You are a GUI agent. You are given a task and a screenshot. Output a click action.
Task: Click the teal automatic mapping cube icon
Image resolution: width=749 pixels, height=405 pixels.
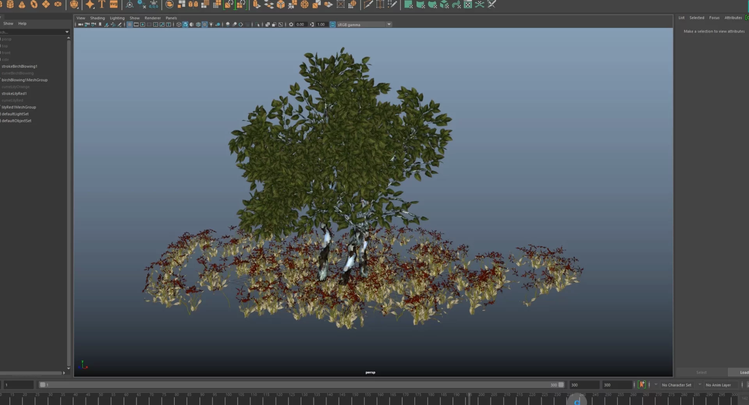(444, 4)
